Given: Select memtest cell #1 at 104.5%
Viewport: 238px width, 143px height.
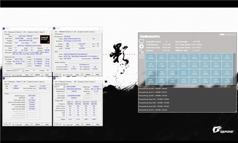Looking at the screenshot, I should (x=151, y=57).
